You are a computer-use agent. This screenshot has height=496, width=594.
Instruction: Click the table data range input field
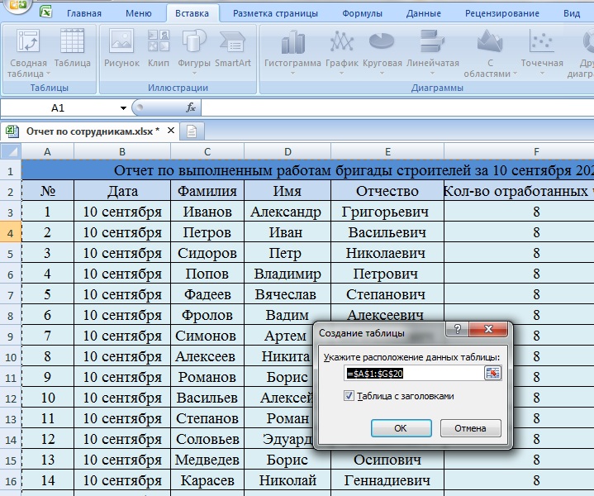coord(413,374)
